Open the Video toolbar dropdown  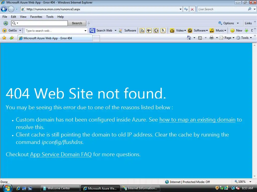(x=178, y=30)
